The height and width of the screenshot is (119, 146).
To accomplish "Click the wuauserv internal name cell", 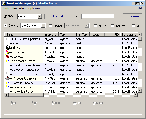I will click(x=51, y=83).
